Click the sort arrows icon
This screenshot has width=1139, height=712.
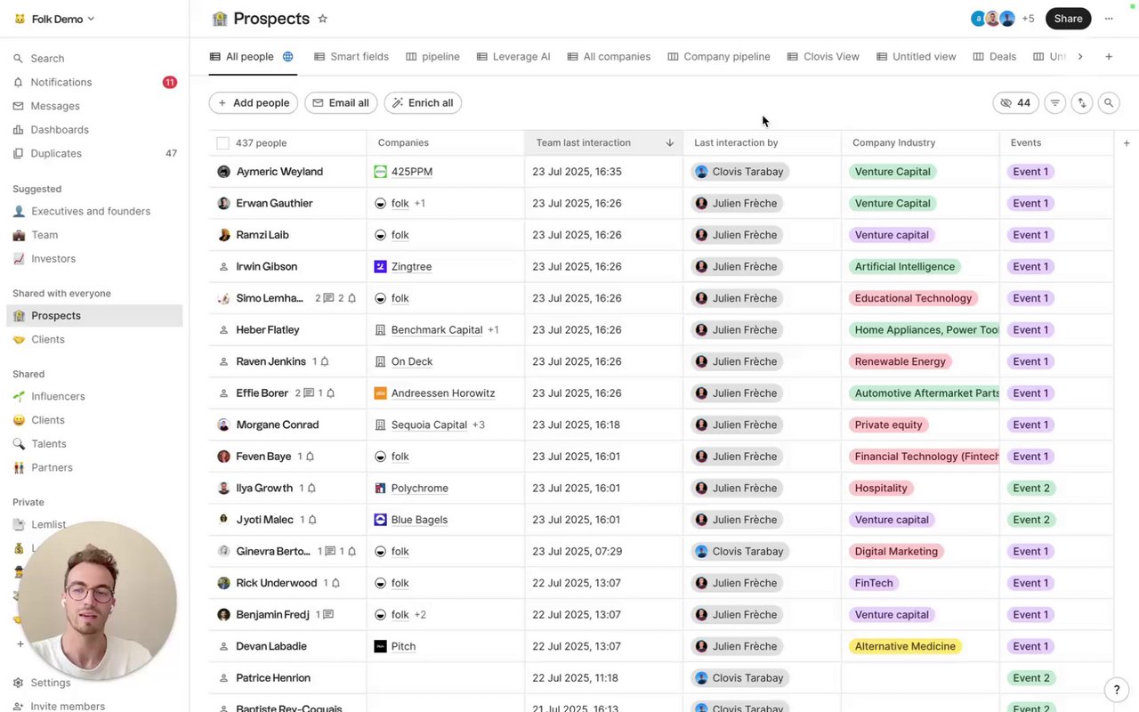[x=1082, y=103]
